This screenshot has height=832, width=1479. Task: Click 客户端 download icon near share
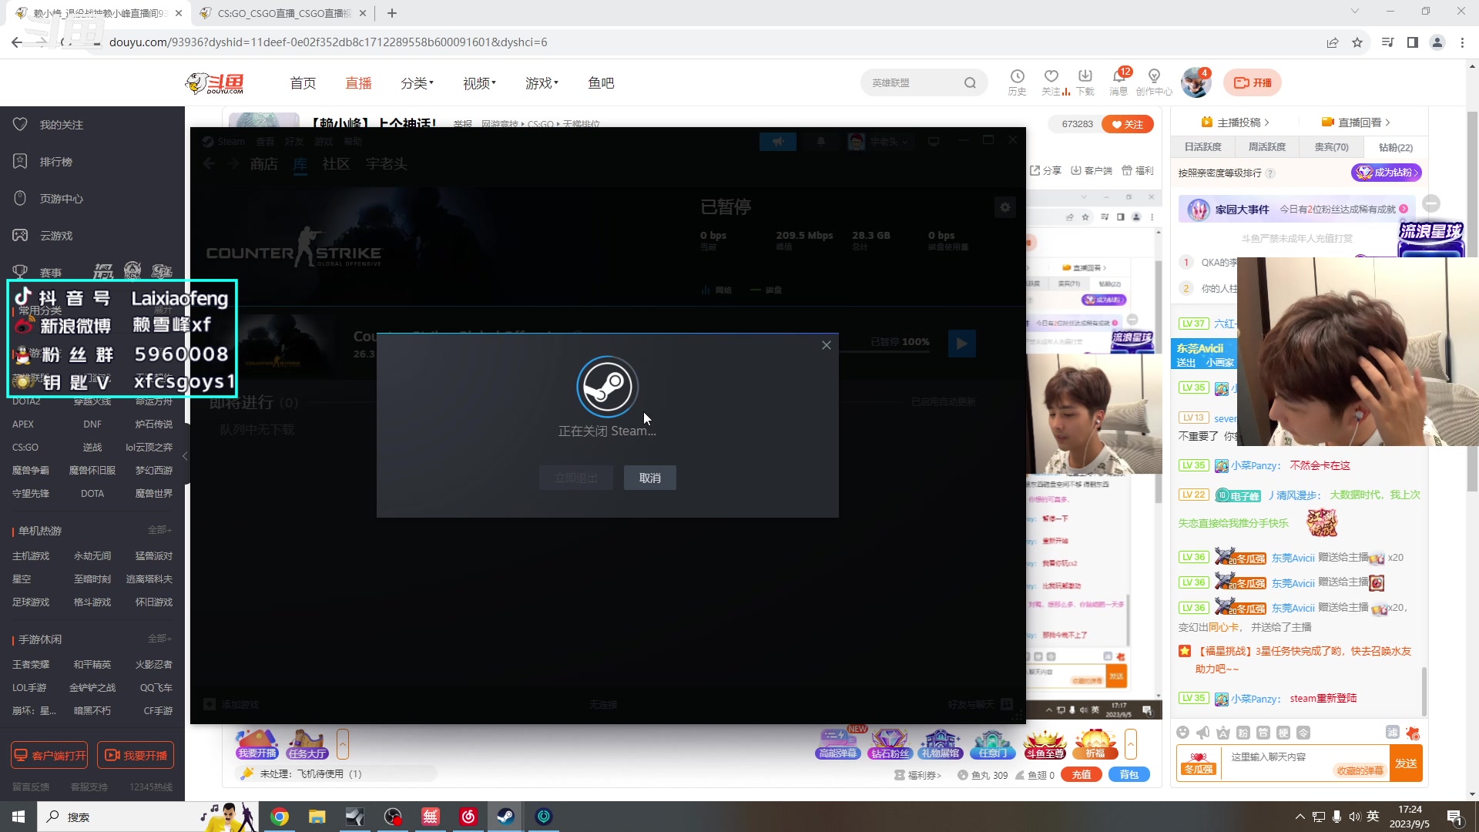pyautogui.click(x=1092, y=170)
